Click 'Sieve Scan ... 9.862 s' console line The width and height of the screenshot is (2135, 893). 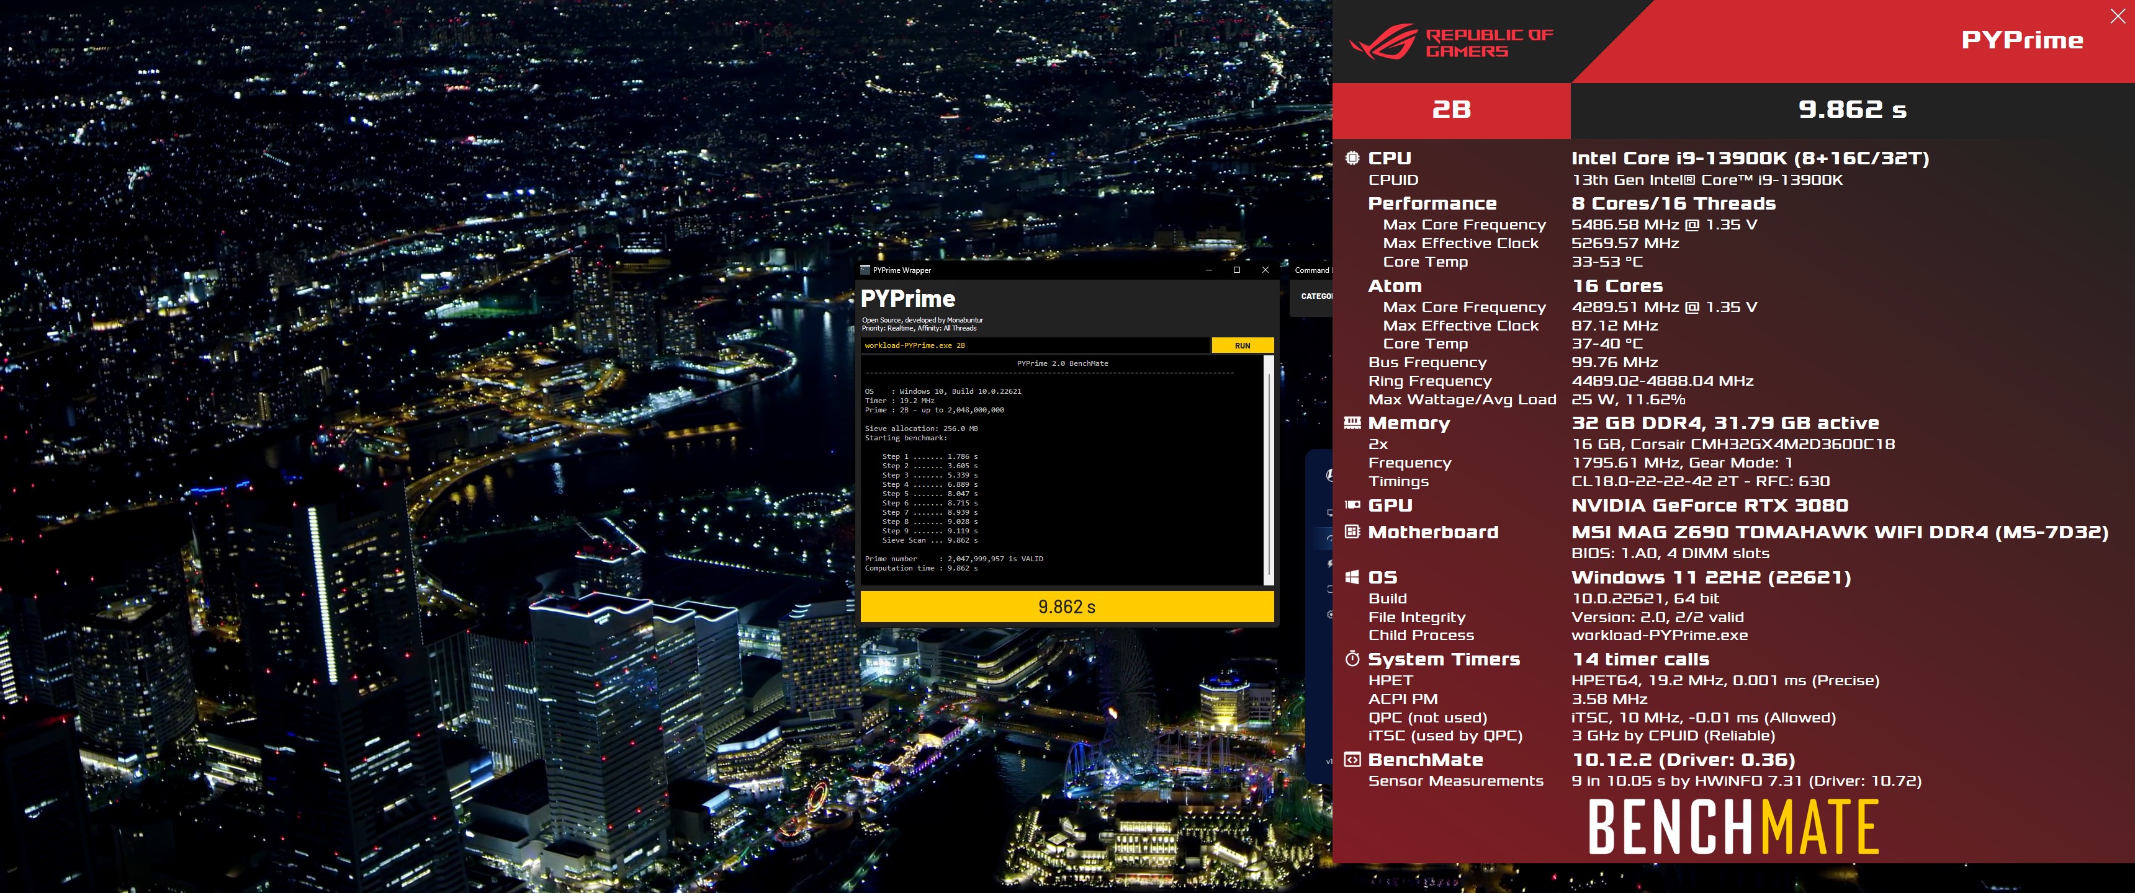pos(930,540)
